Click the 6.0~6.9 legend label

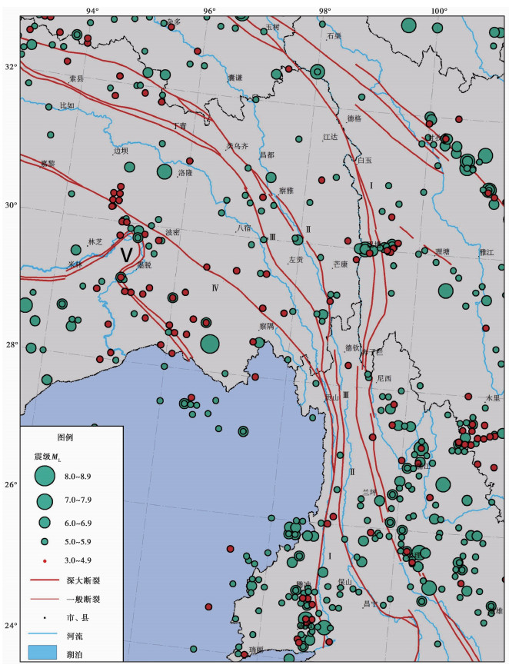pyautogui.click(x=78, y=523)
